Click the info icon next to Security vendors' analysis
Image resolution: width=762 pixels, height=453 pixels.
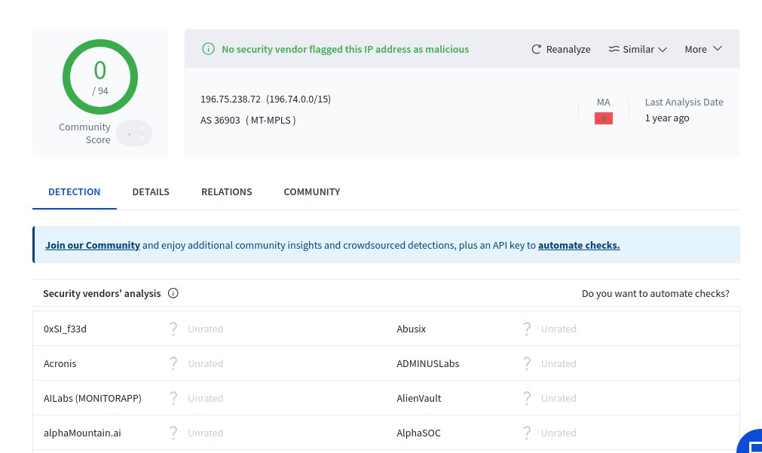point(173,293)
